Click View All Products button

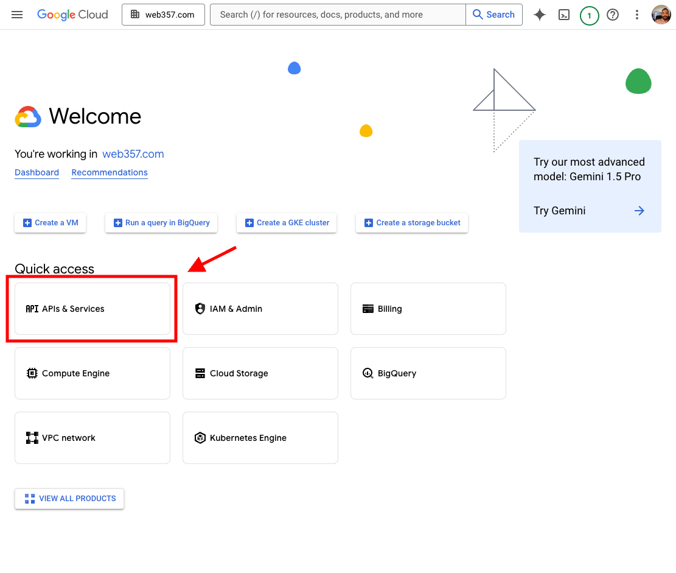69,499
